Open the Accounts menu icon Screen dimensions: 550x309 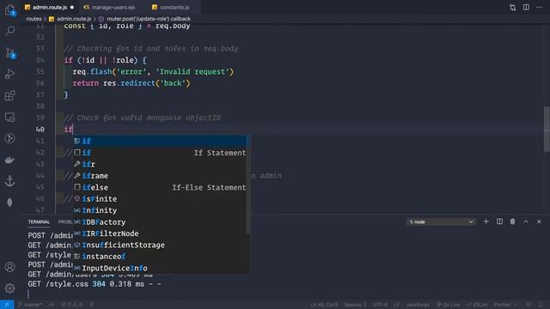pyautogui.click(x=9, y=267)
